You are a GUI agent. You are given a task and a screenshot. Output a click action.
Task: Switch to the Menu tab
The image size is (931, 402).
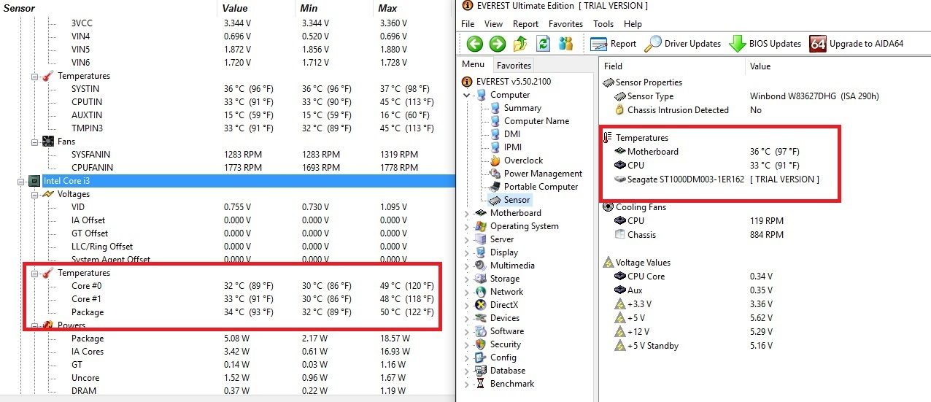(x=473, y=64)
